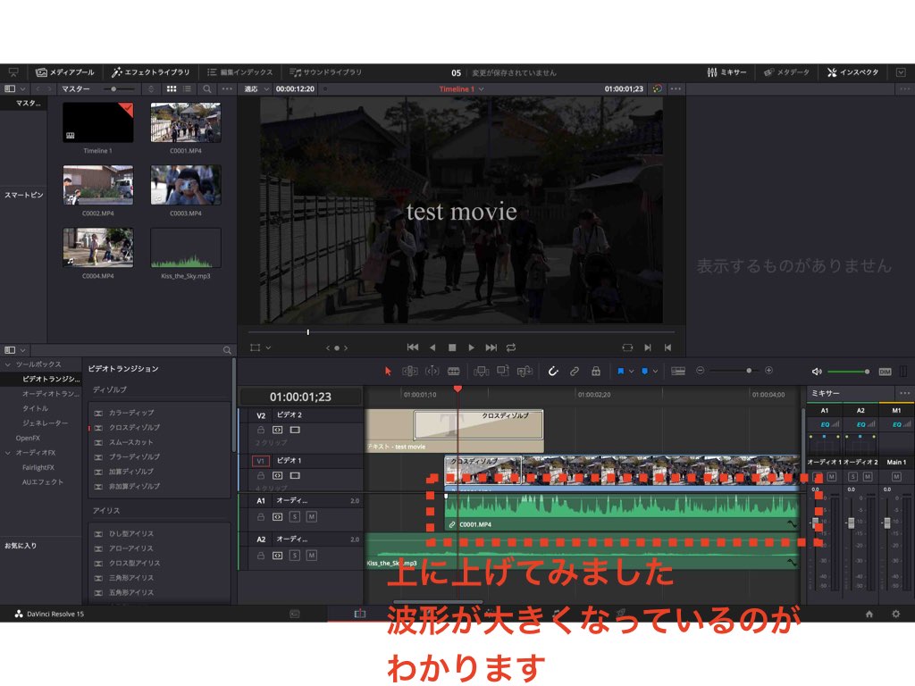Screen dimensions: 915x686
Task: Collapse the オーディオFX tree group
Action: 7,453
